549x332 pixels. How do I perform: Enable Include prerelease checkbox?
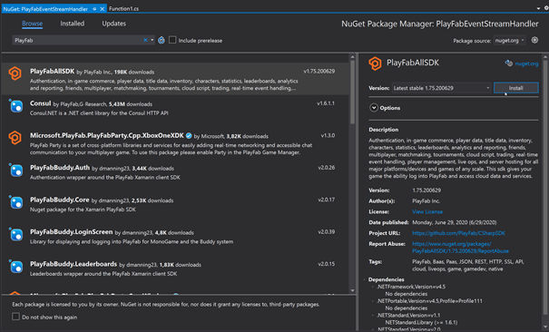[x=172, y=40]
